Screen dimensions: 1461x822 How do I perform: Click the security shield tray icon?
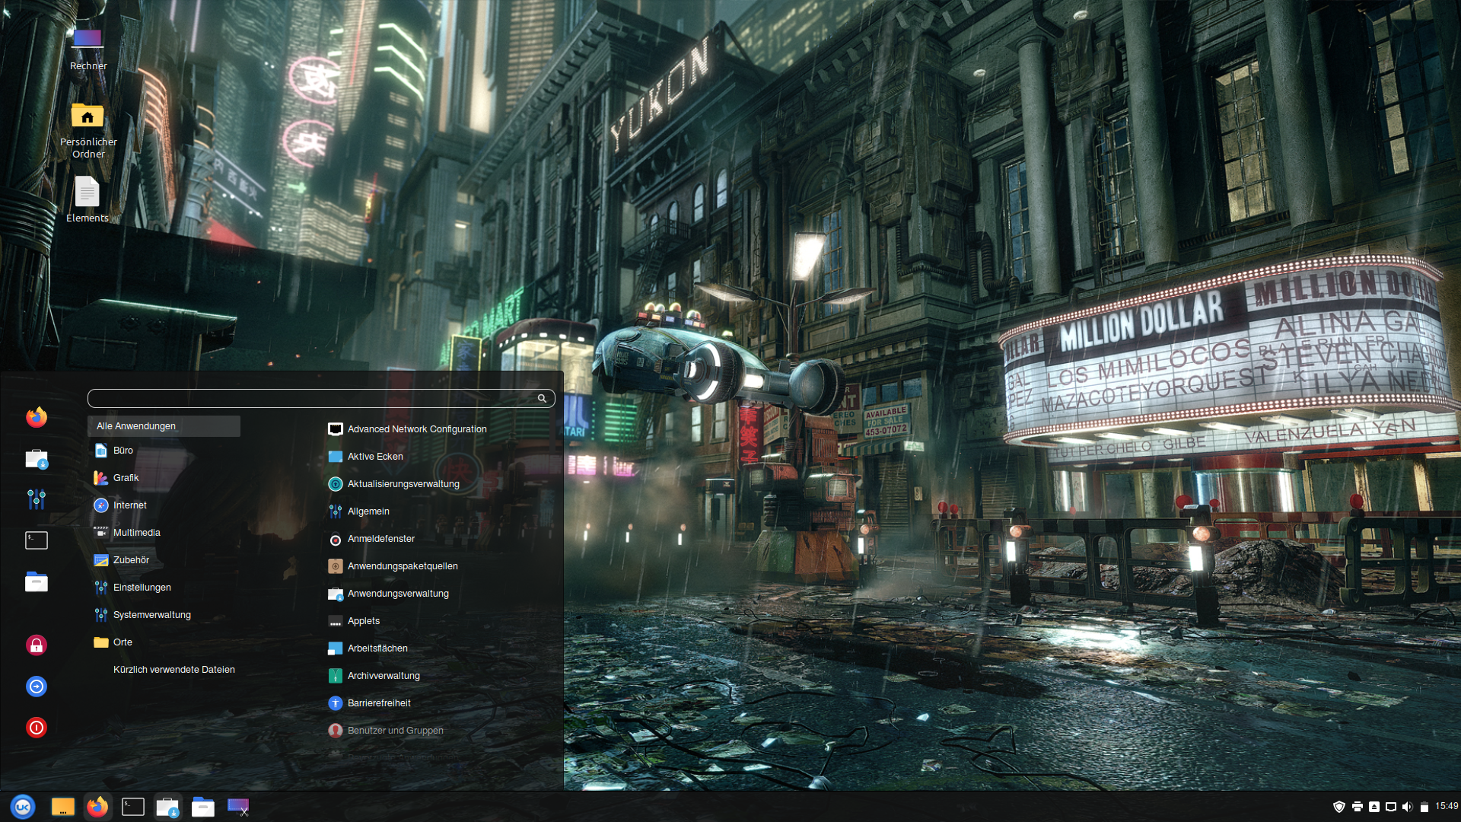tap(1339, 807)
